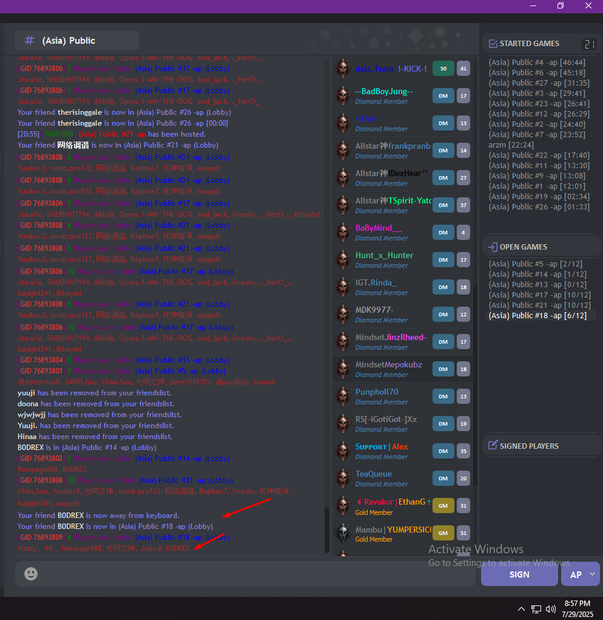Viewport: 603px width, 620px height.
Task: Click avatar of Mambu | YUMPERSIC
Action: pos(343,533)
